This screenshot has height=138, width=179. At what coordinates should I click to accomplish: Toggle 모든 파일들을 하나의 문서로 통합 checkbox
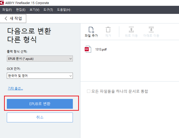tap(88, 91)
